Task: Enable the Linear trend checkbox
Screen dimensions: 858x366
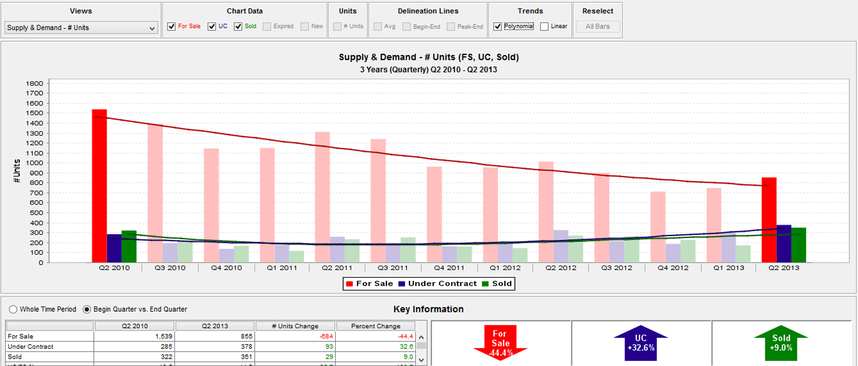Action: (544, 27)
